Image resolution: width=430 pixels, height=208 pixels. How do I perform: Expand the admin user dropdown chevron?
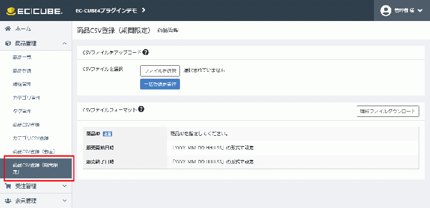pyautogui.click(x=420, y=11)
